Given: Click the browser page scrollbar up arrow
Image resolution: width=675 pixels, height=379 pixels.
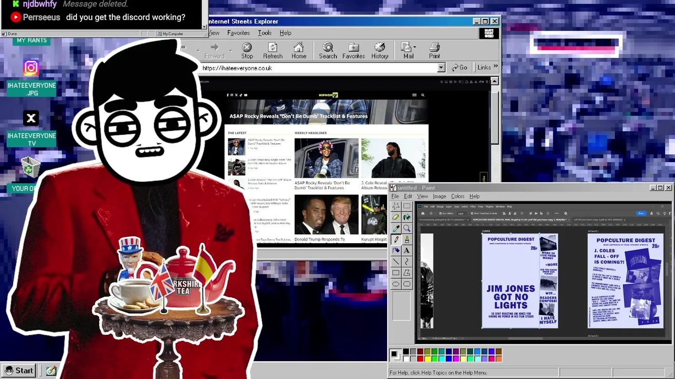Looking at the screenshot, I should point(494,81).
